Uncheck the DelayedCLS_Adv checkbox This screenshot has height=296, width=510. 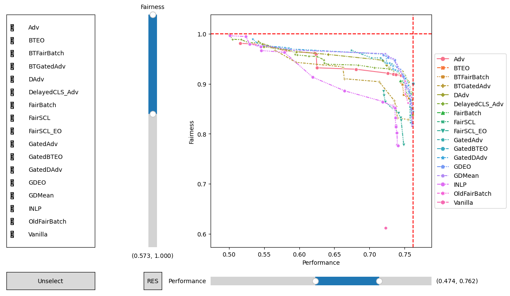pyautogui.click(x=12, y=92)
